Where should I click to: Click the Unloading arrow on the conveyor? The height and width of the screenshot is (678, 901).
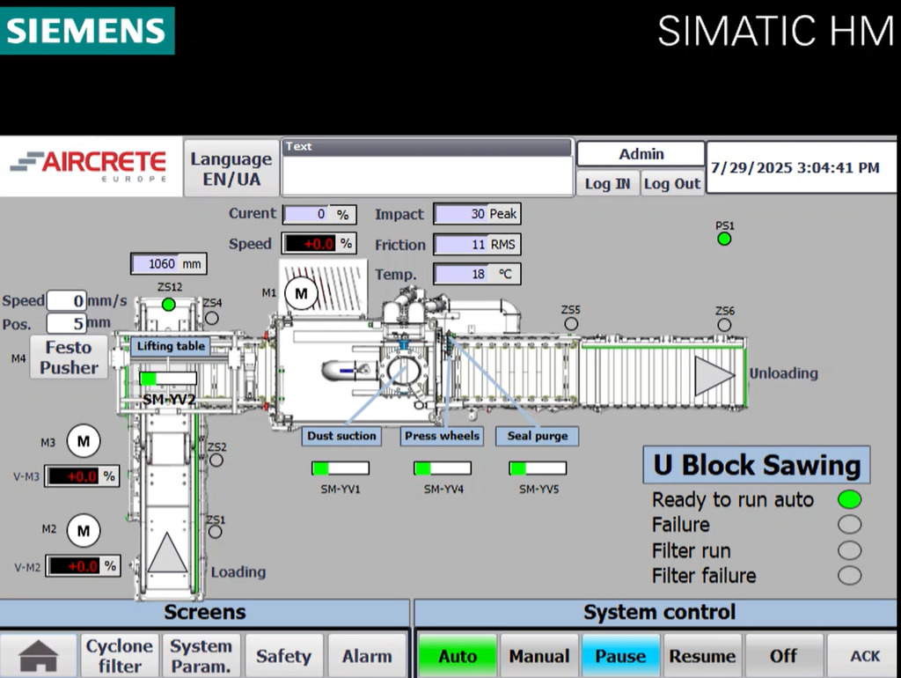coord(714,376)
